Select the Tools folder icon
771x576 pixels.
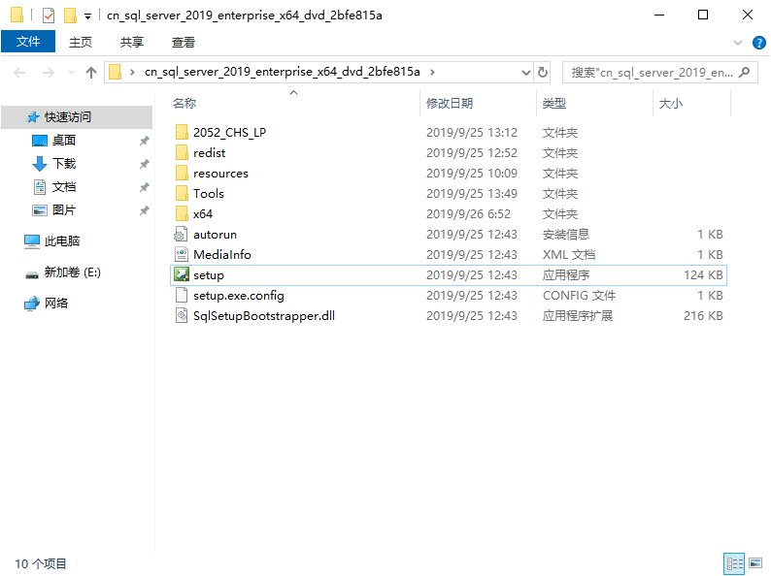(182, 194)
